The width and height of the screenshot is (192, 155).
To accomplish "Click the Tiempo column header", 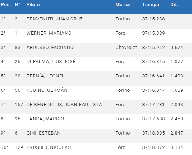I will 151,5.
